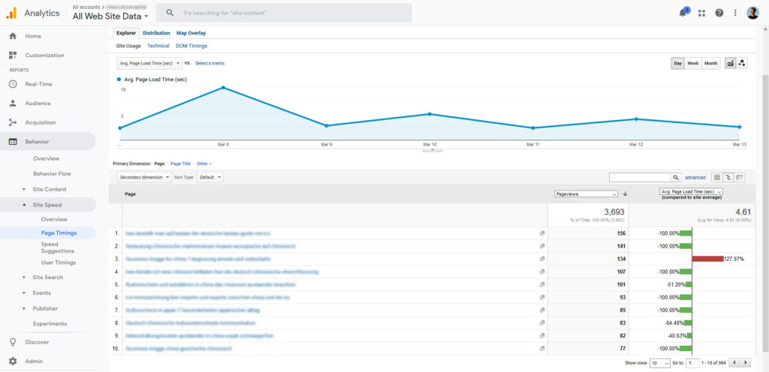Select the data table view icon
This screenshot has height=372, width=769.
tap(716, 177)
